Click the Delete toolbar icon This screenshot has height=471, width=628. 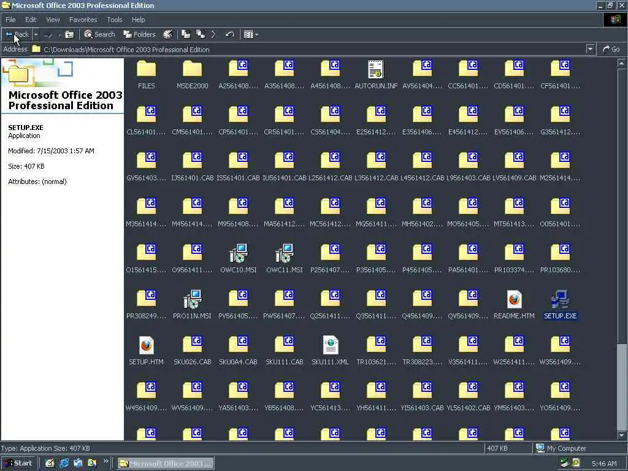tap(214, 34)
